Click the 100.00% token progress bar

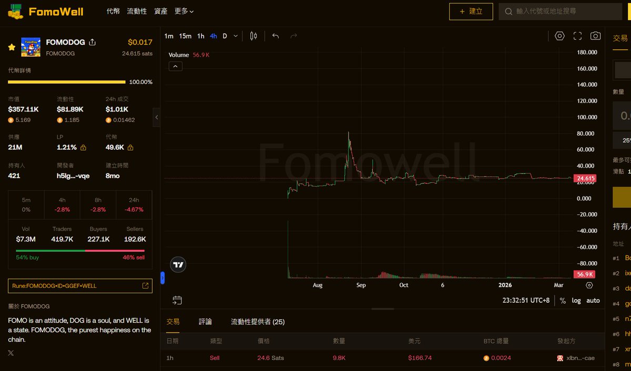coord(67,82)
